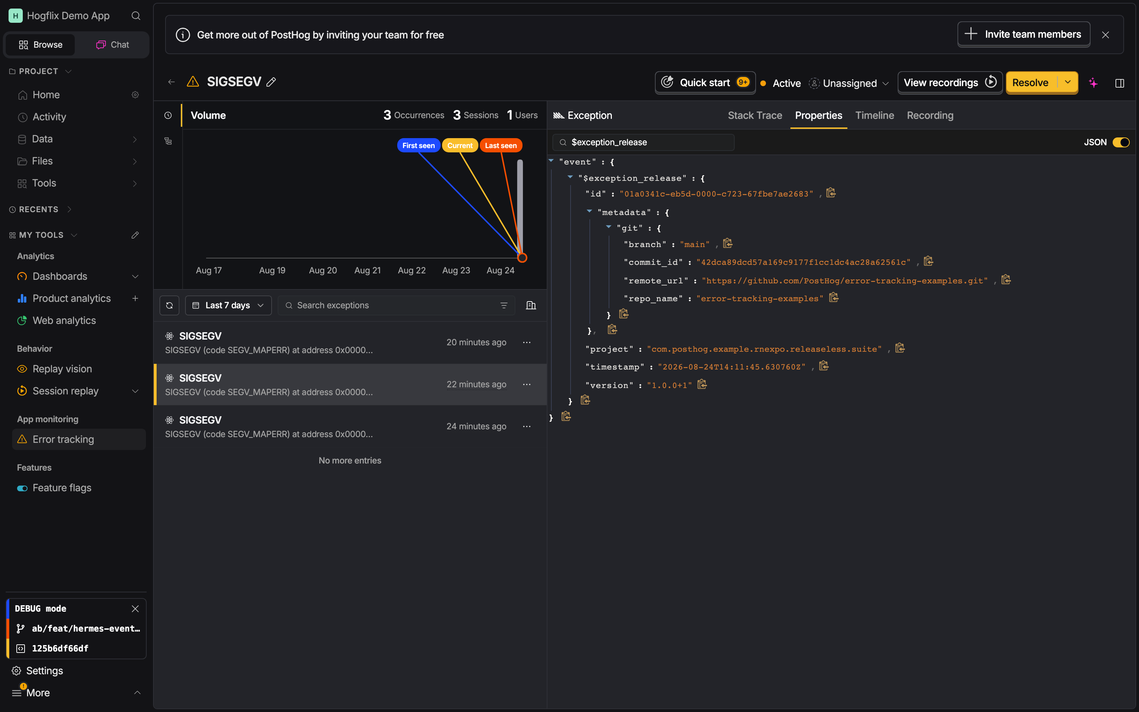Screen dimensions: 1139x712
Task: Select the Properties tab
Action: point(819,115)
